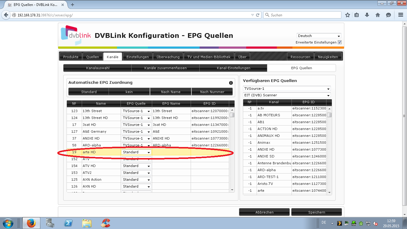
Task: Select the Aristo.TV row in EPG sources
Action: [285, 184]
